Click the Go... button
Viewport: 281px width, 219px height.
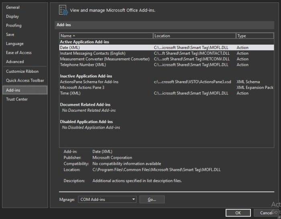152,199
